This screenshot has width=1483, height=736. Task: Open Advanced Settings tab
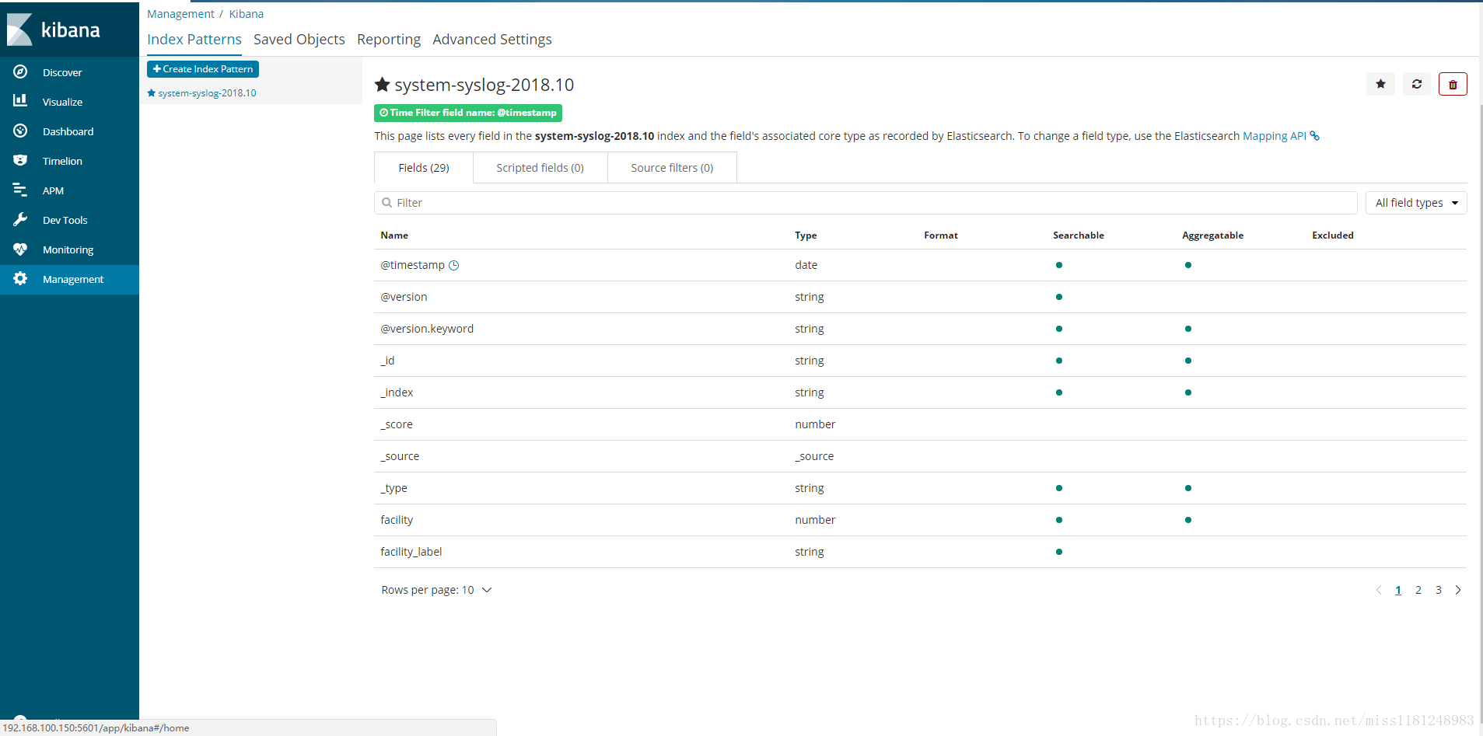point(492,40)
